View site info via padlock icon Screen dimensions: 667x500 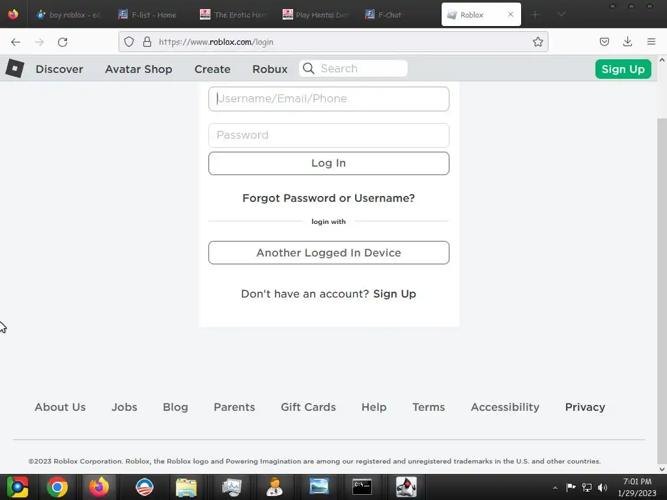(x=147, y=42)
